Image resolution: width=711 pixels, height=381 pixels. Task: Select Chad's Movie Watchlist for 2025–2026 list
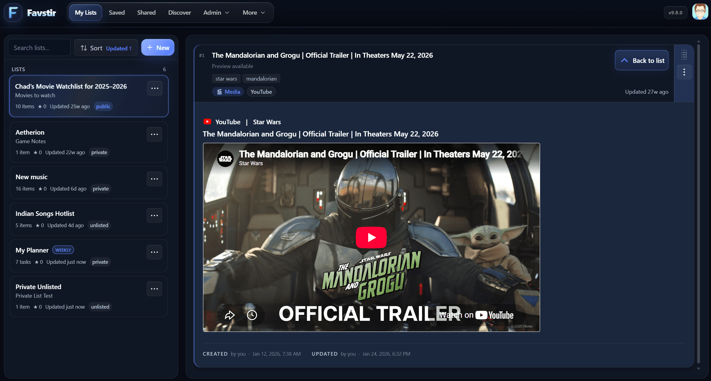[x=89, y=96]
